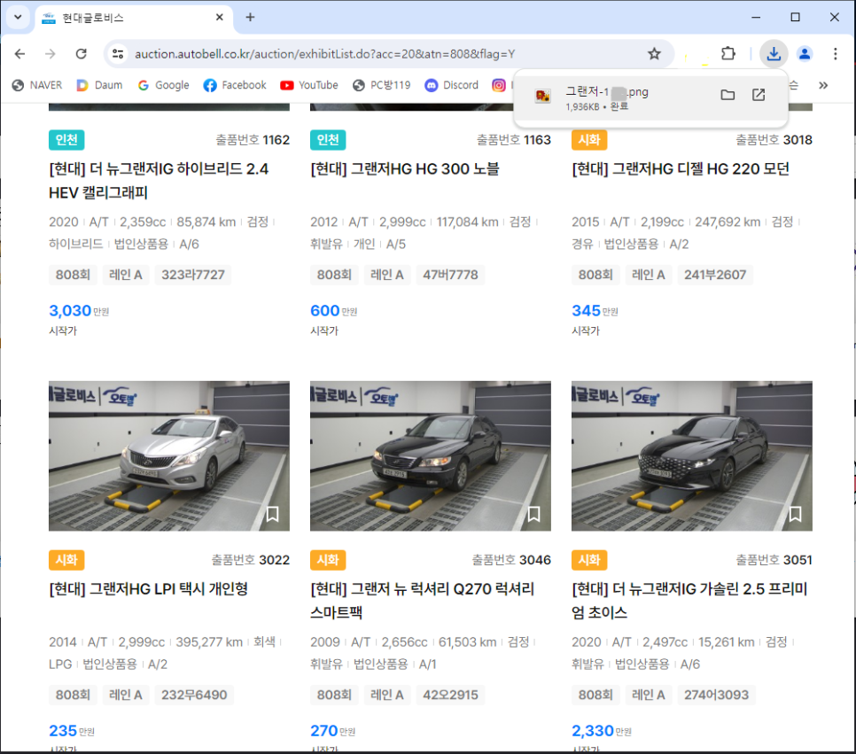
Task: Expand the tab search dropdown arrow
Action: [x=17, y=18]
